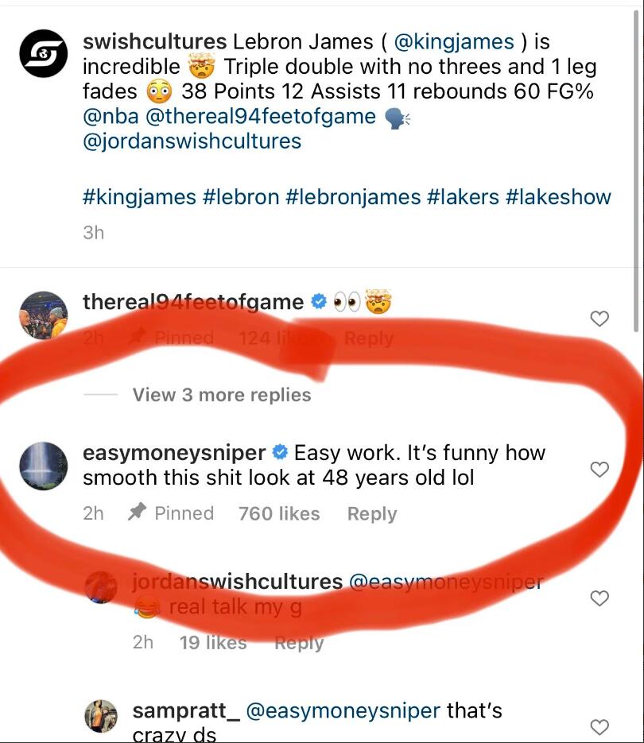Open the @nba mention in caption
644x743 pixels.
pyautogui.click(x=111, y=116)
